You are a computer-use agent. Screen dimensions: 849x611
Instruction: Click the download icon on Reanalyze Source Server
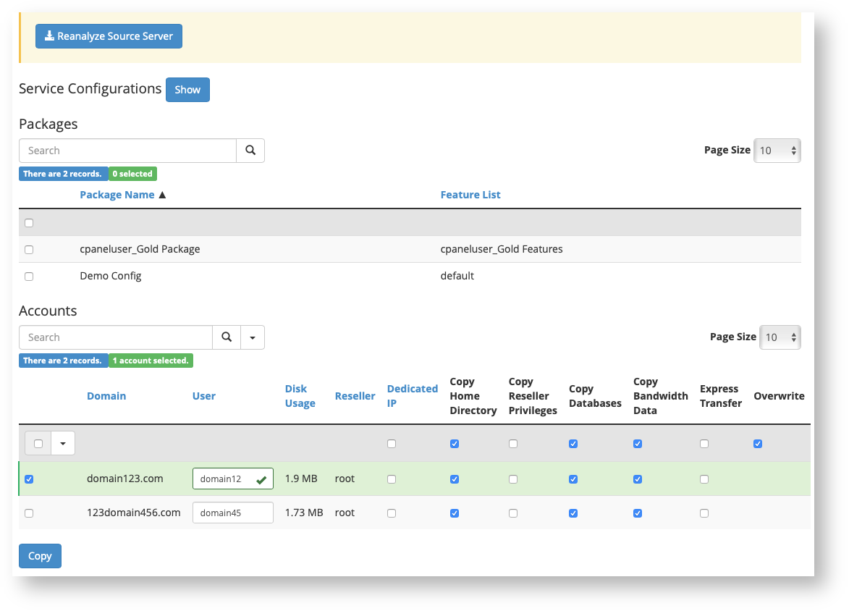coord(49,35)
